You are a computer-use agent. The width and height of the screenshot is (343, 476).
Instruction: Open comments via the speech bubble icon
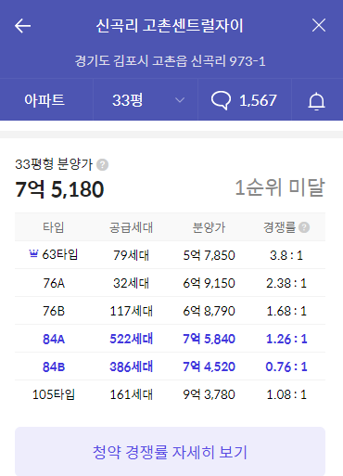tap(221, 100)
